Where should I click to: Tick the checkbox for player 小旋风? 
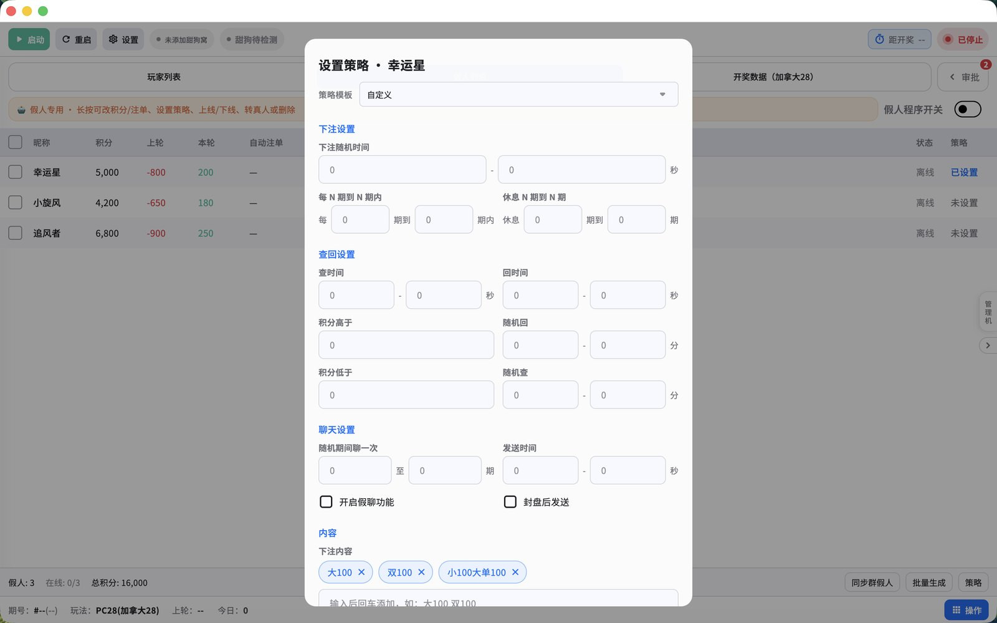click(x=16, y=202)
